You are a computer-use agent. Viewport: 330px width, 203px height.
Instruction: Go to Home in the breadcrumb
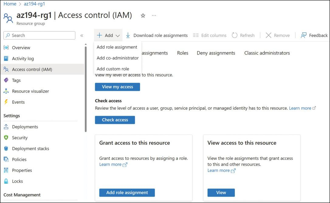coord(10,4)
